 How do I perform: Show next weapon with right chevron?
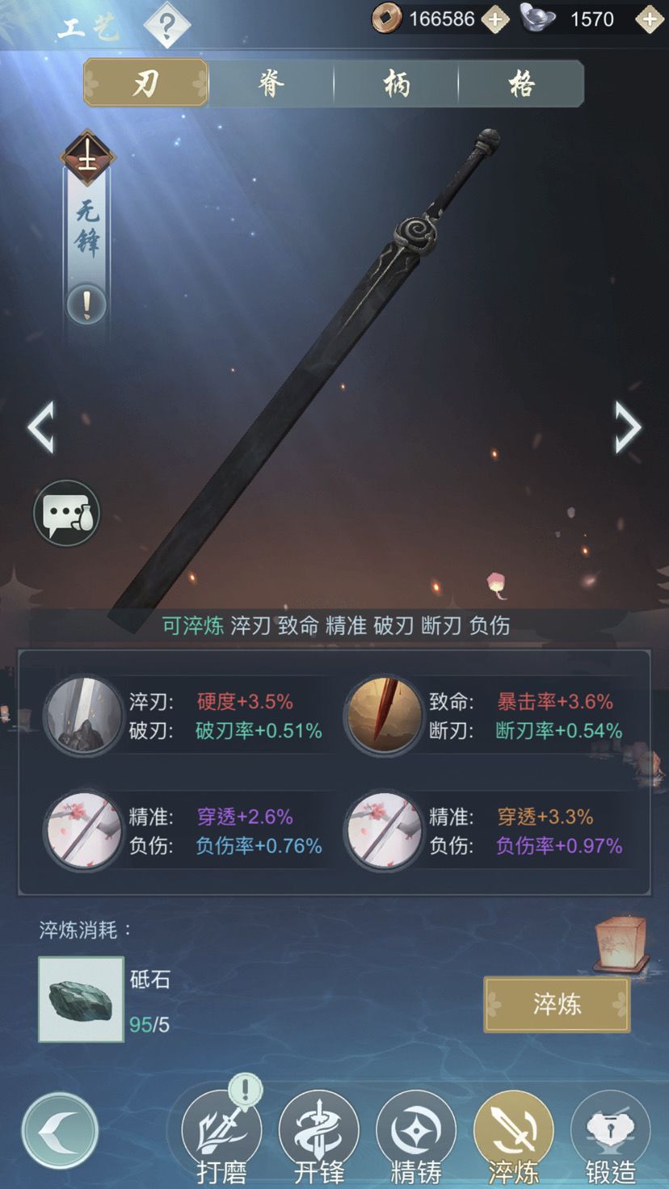(628, 426)
